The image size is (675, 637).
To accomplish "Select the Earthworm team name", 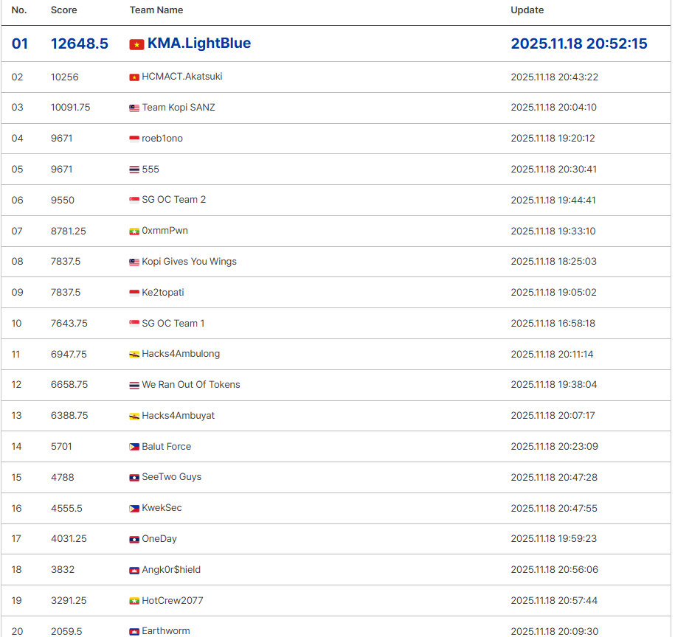I will point(166,631).
